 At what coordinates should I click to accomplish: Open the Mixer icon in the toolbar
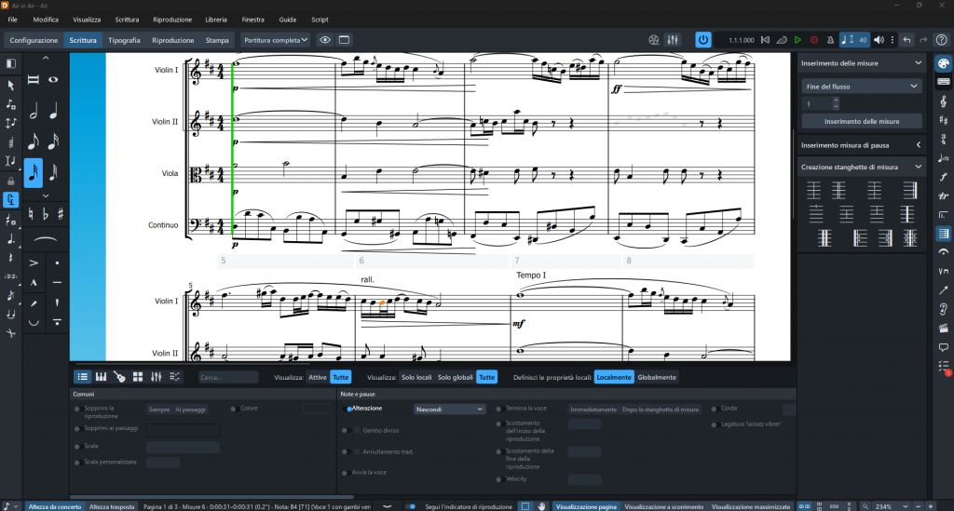[x=673, y=40]
